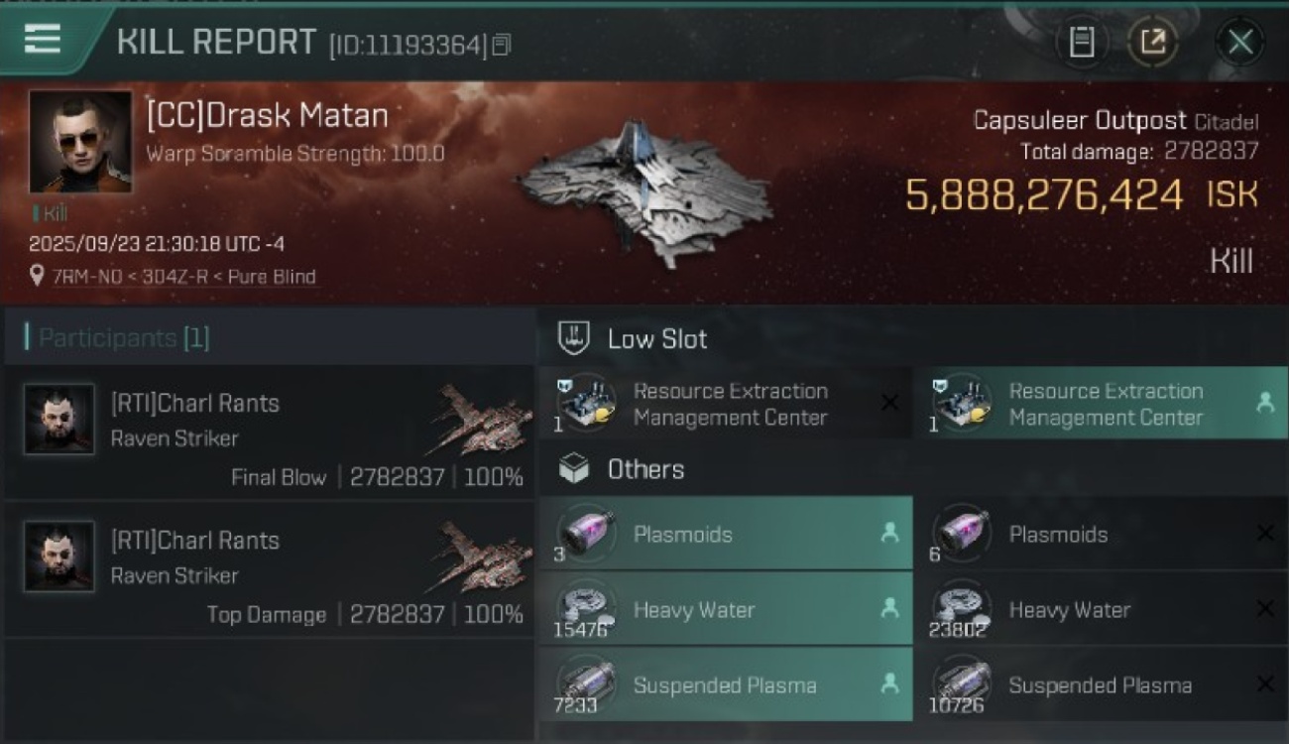Close the kill report window
1289x744 pixels.
tap(1240, 42)
